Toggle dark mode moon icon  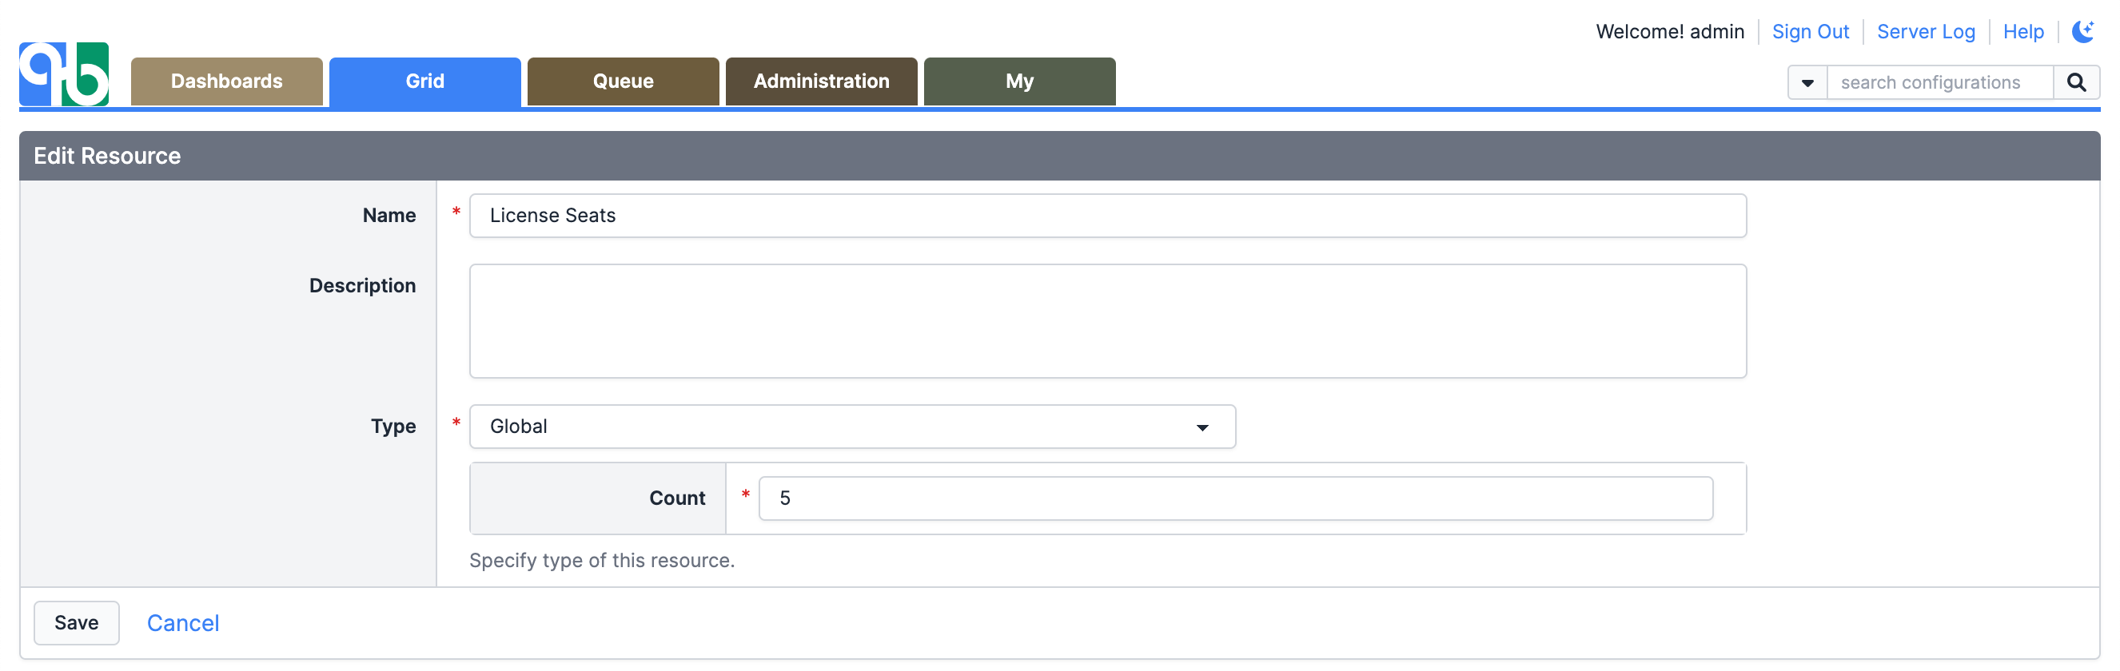[2082, 32]
